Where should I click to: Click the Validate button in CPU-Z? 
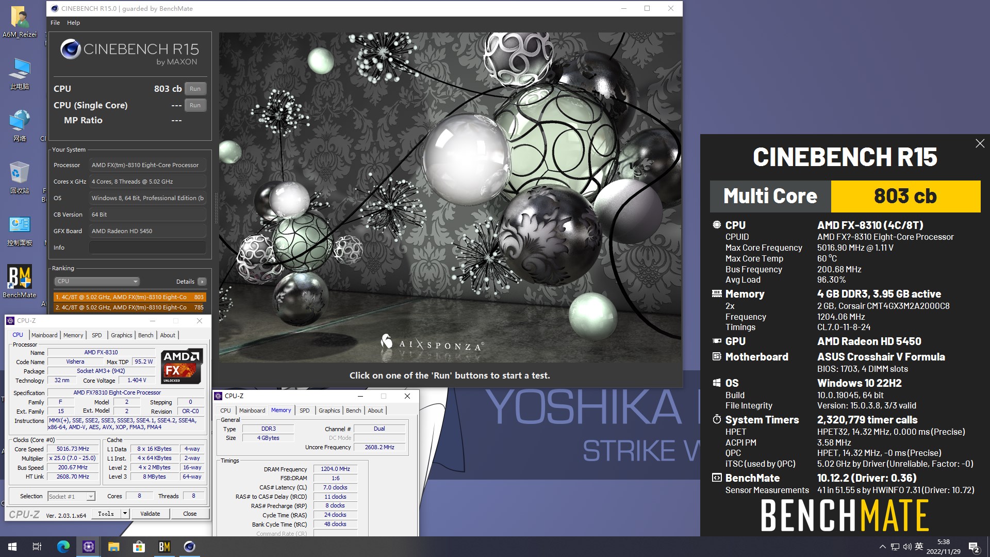(x=150, y=514)
